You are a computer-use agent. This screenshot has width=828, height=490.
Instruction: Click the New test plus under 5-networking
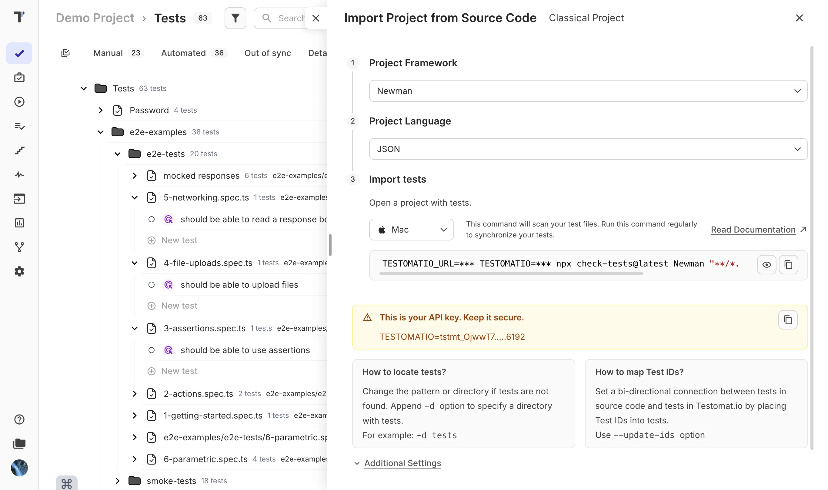tap(151, 240)
